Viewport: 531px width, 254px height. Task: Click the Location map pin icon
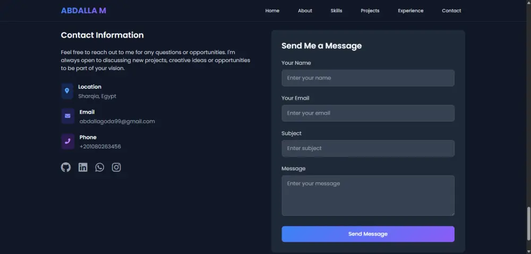[67, 91]
